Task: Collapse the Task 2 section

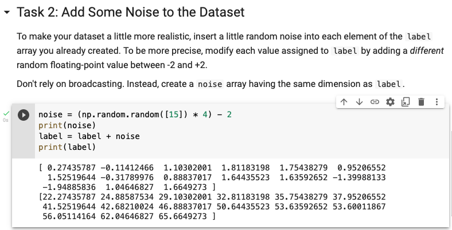Action: pyautogui.click(x=6, y=12)
